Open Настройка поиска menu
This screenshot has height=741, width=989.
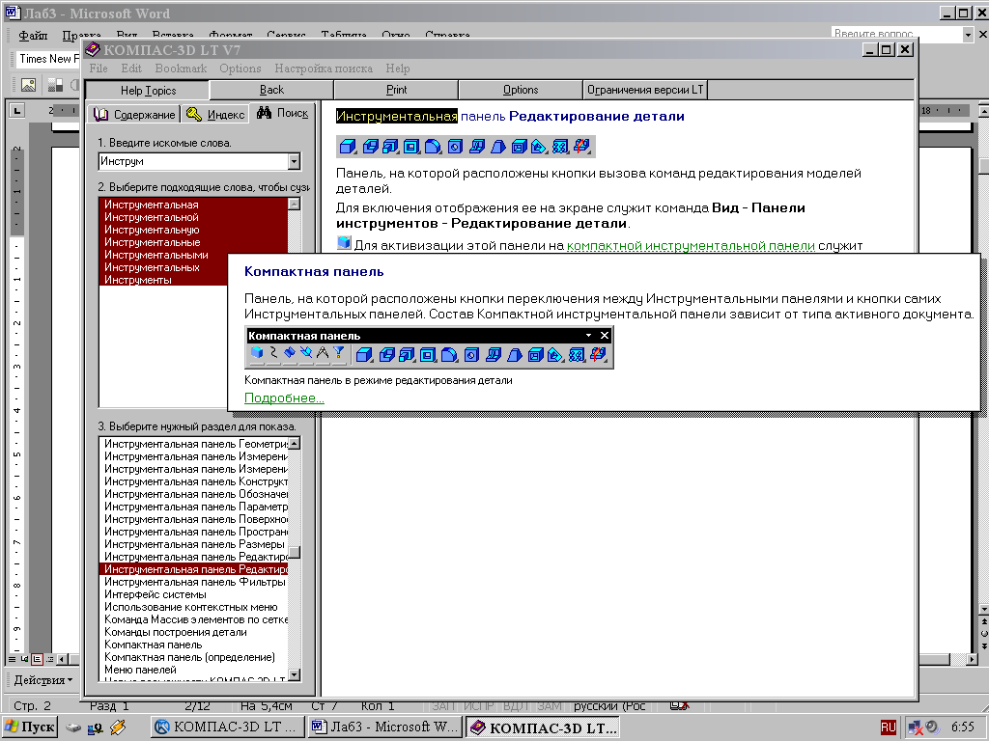(324, 69)
